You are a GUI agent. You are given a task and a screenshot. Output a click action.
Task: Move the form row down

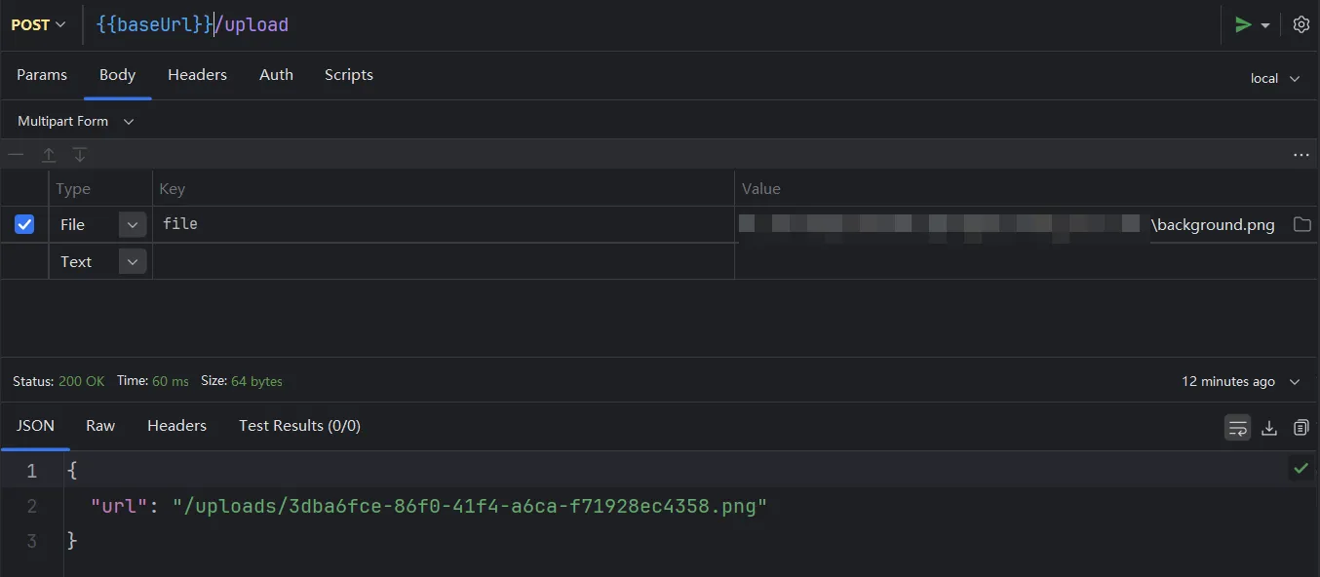tap(80, 155)
